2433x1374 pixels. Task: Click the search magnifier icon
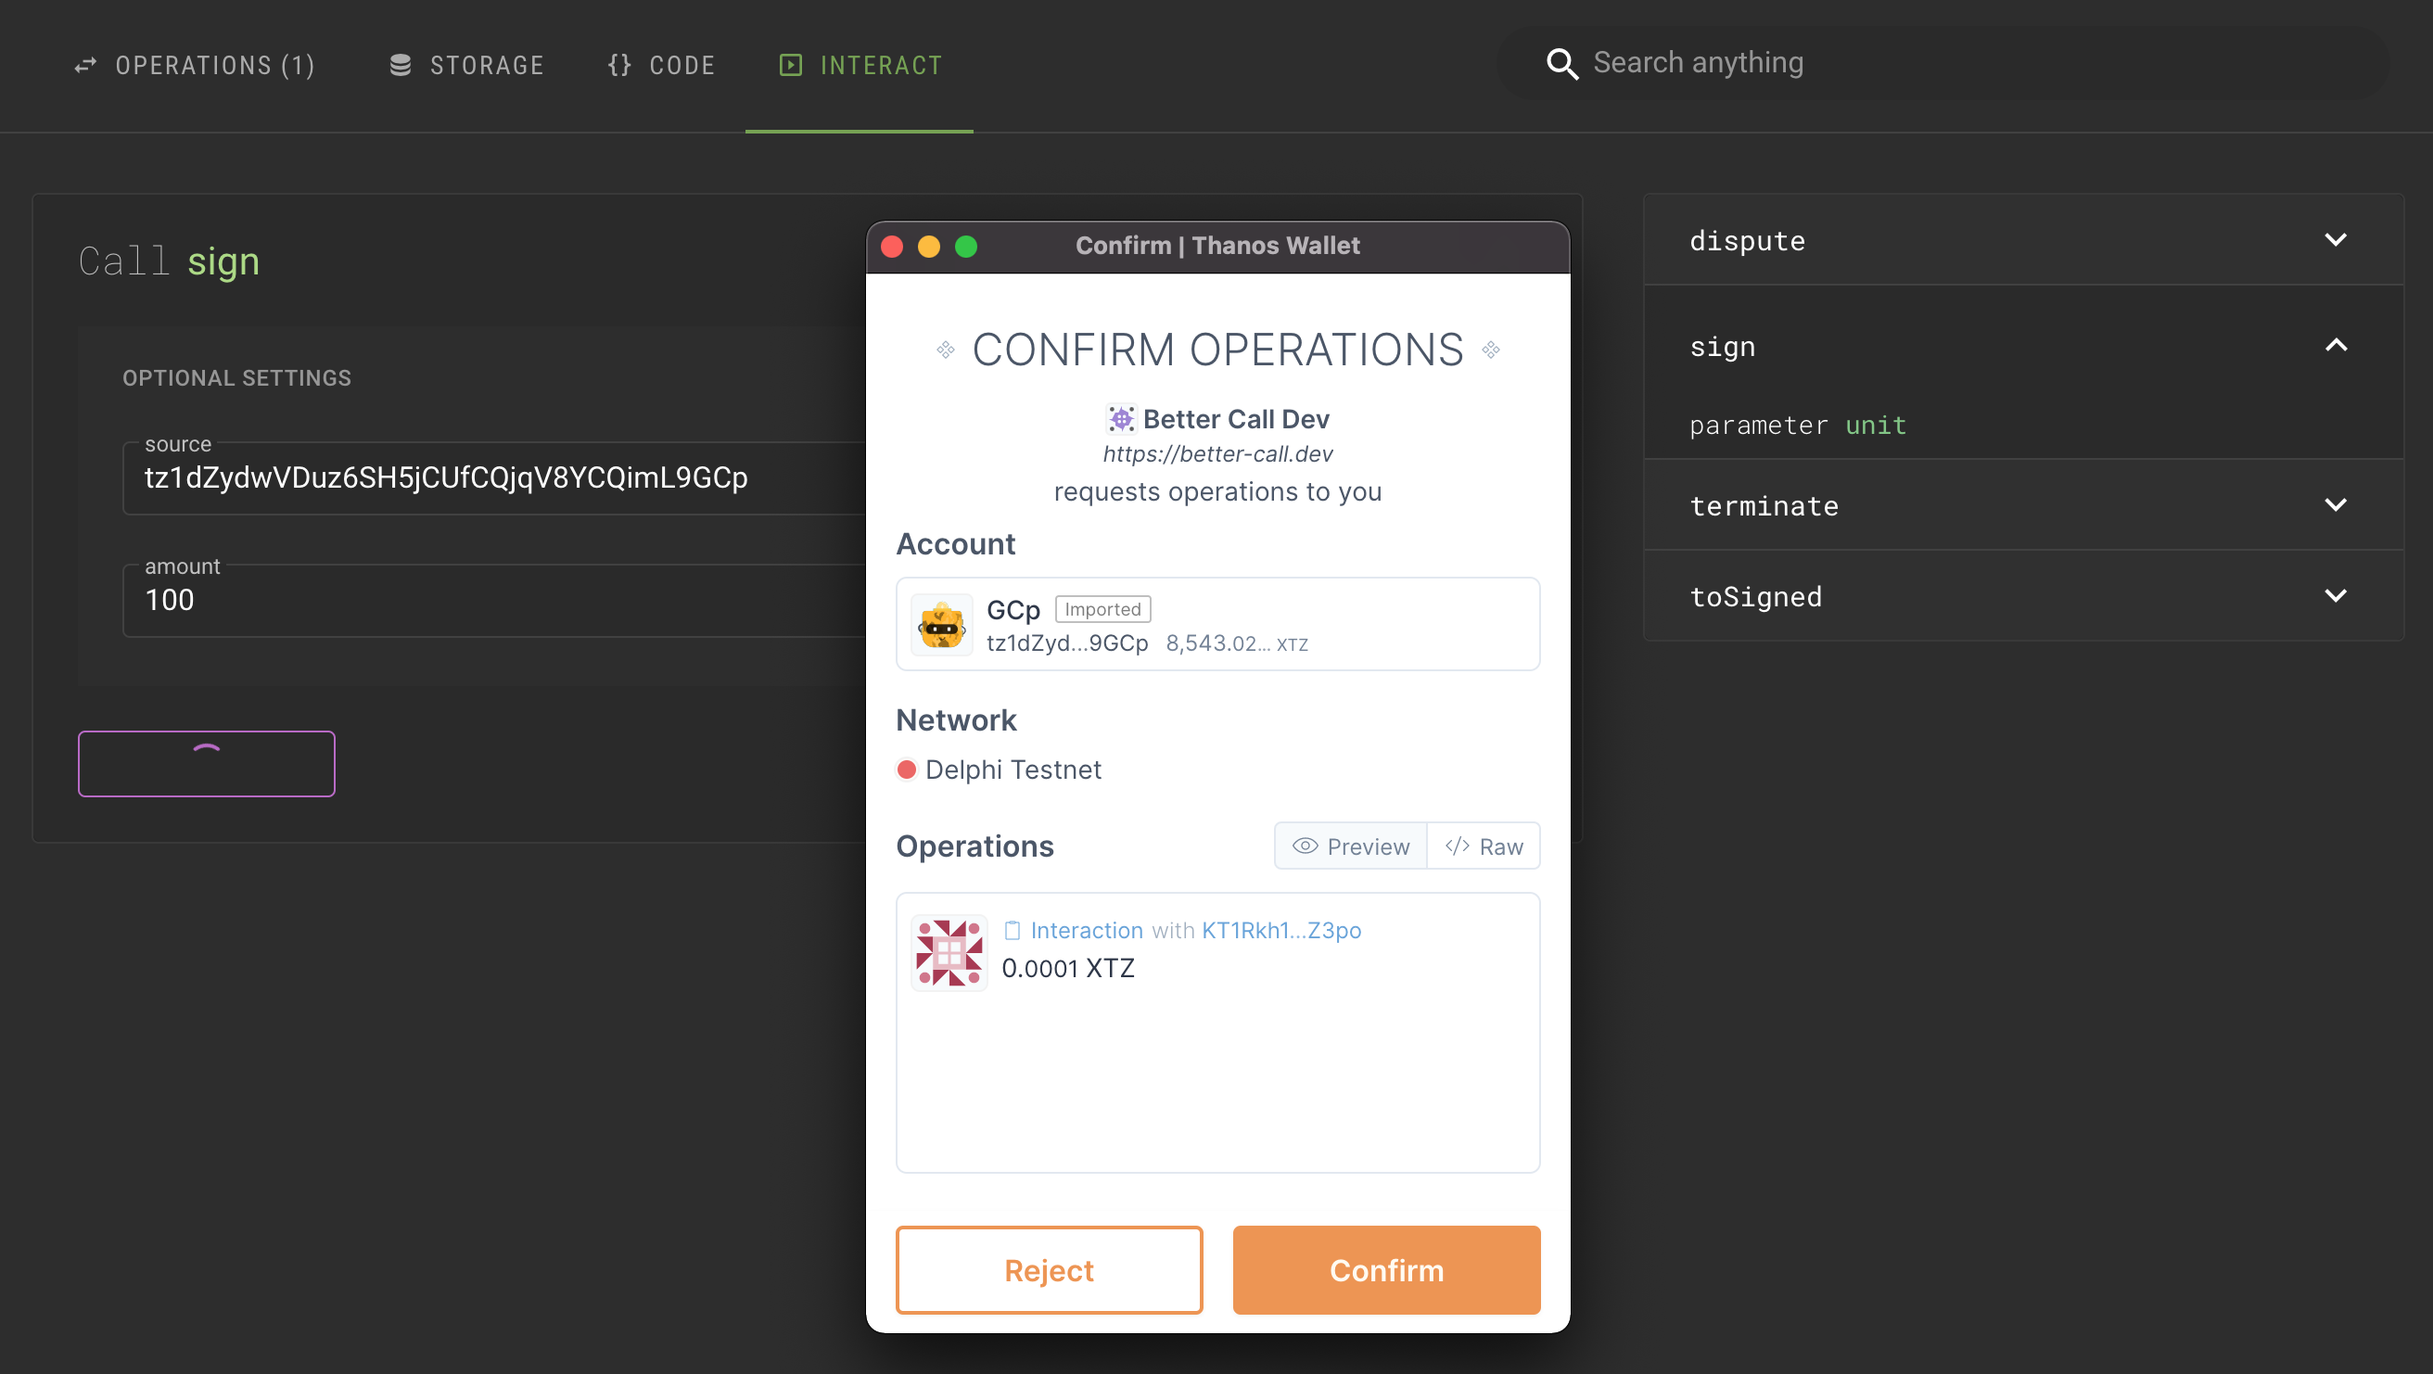(x=1562, y=63)
